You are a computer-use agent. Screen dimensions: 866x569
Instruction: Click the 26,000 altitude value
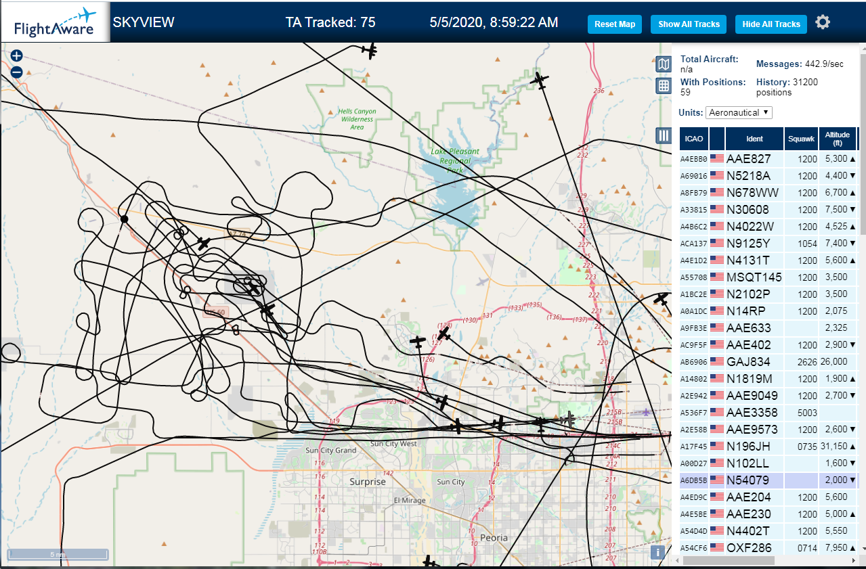coord(834,362)
